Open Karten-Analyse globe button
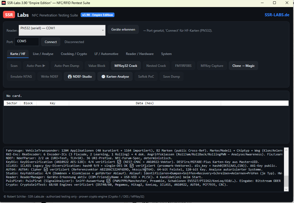Viewport: 294px width, 203px height. click(115, 77)
